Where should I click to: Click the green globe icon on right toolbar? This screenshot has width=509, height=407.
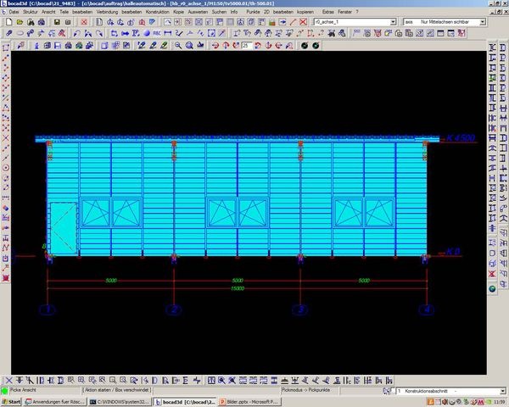click(x=491, y=290)
